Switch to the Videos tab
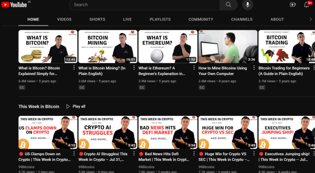The image size is (315, 173). (x=64, y=19)
